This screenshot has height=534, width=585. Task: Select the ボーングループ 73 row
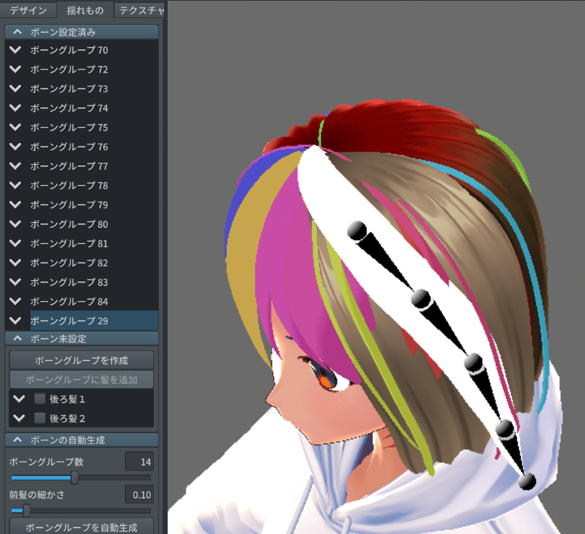point(94,89)
